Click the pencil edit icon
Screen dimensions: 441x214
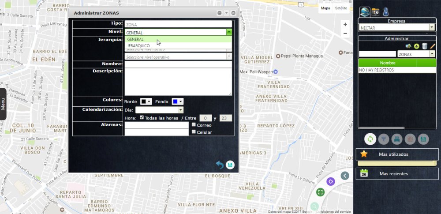coord(433,46)
